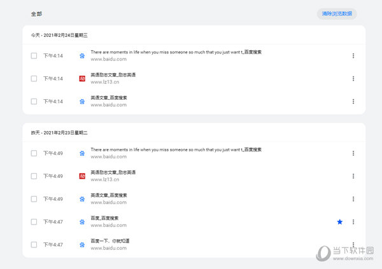This screenshot has height=269, width=382.
Task: Open today's 英语励志文章_励志英语 history link
Action: [x=113, y=75]
